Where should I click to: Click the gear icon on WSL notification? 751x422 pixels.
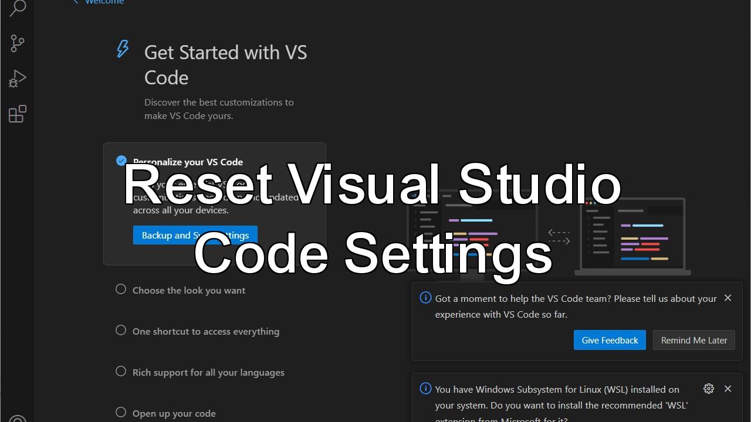coord(709,389)
